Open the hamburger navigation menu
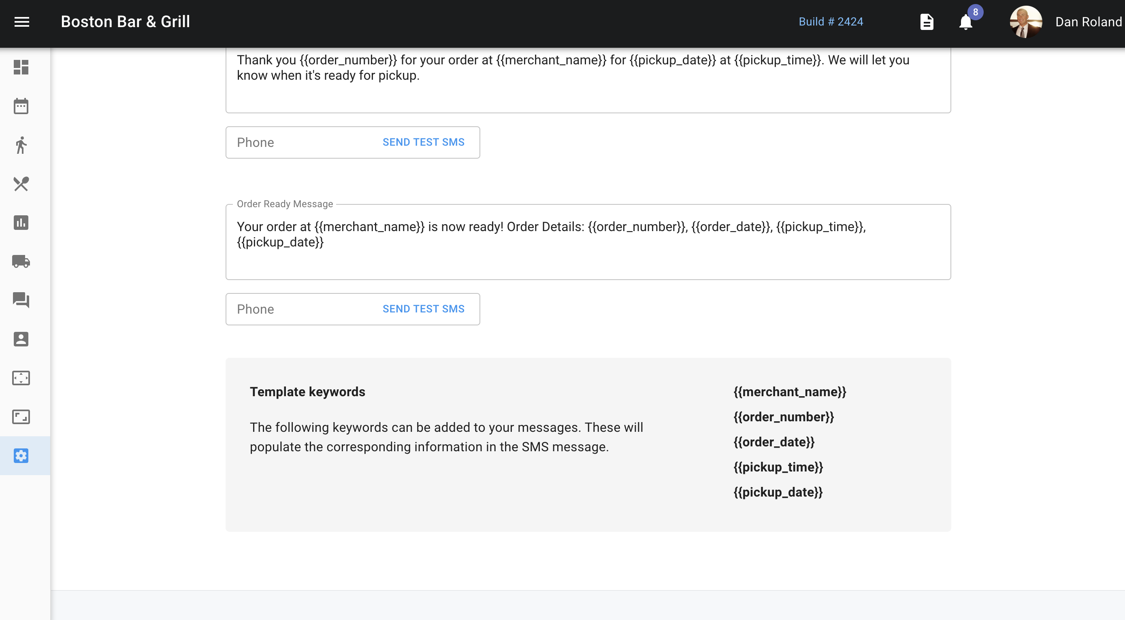This screenshot has width=1125, height=620. click(x=22, y=22)
